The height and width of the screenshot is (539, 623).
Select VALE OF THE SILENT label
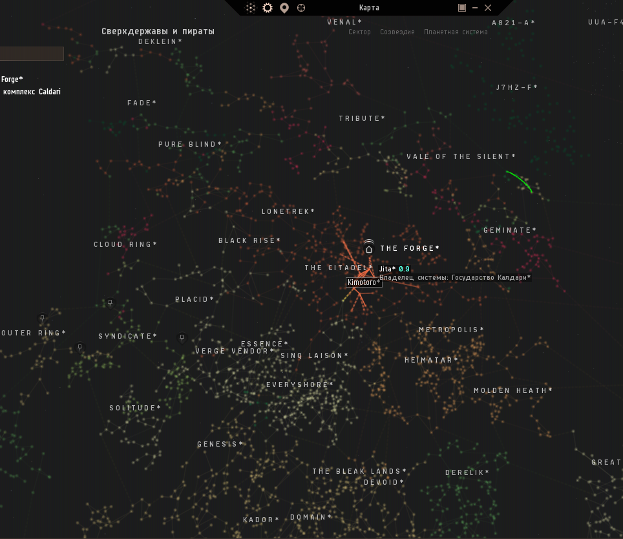click(x=461, y=156)
